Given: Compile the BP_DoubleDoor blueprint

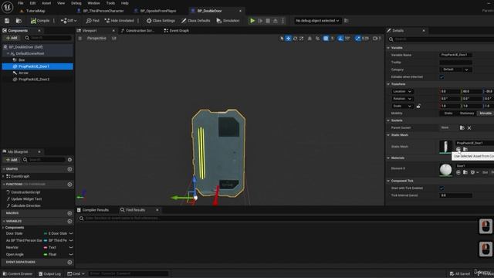Looking at the screenshot, I should point(40,21).
